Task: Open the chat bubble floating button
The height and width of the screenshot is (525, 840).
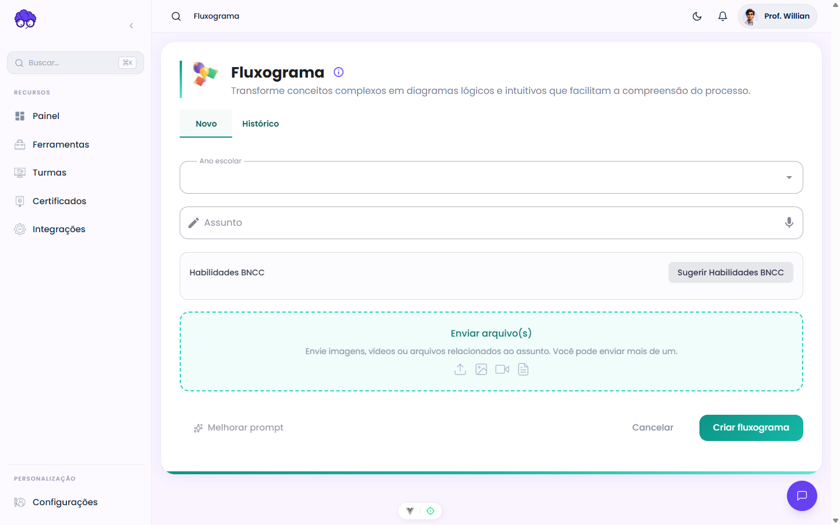Action: 802,496
